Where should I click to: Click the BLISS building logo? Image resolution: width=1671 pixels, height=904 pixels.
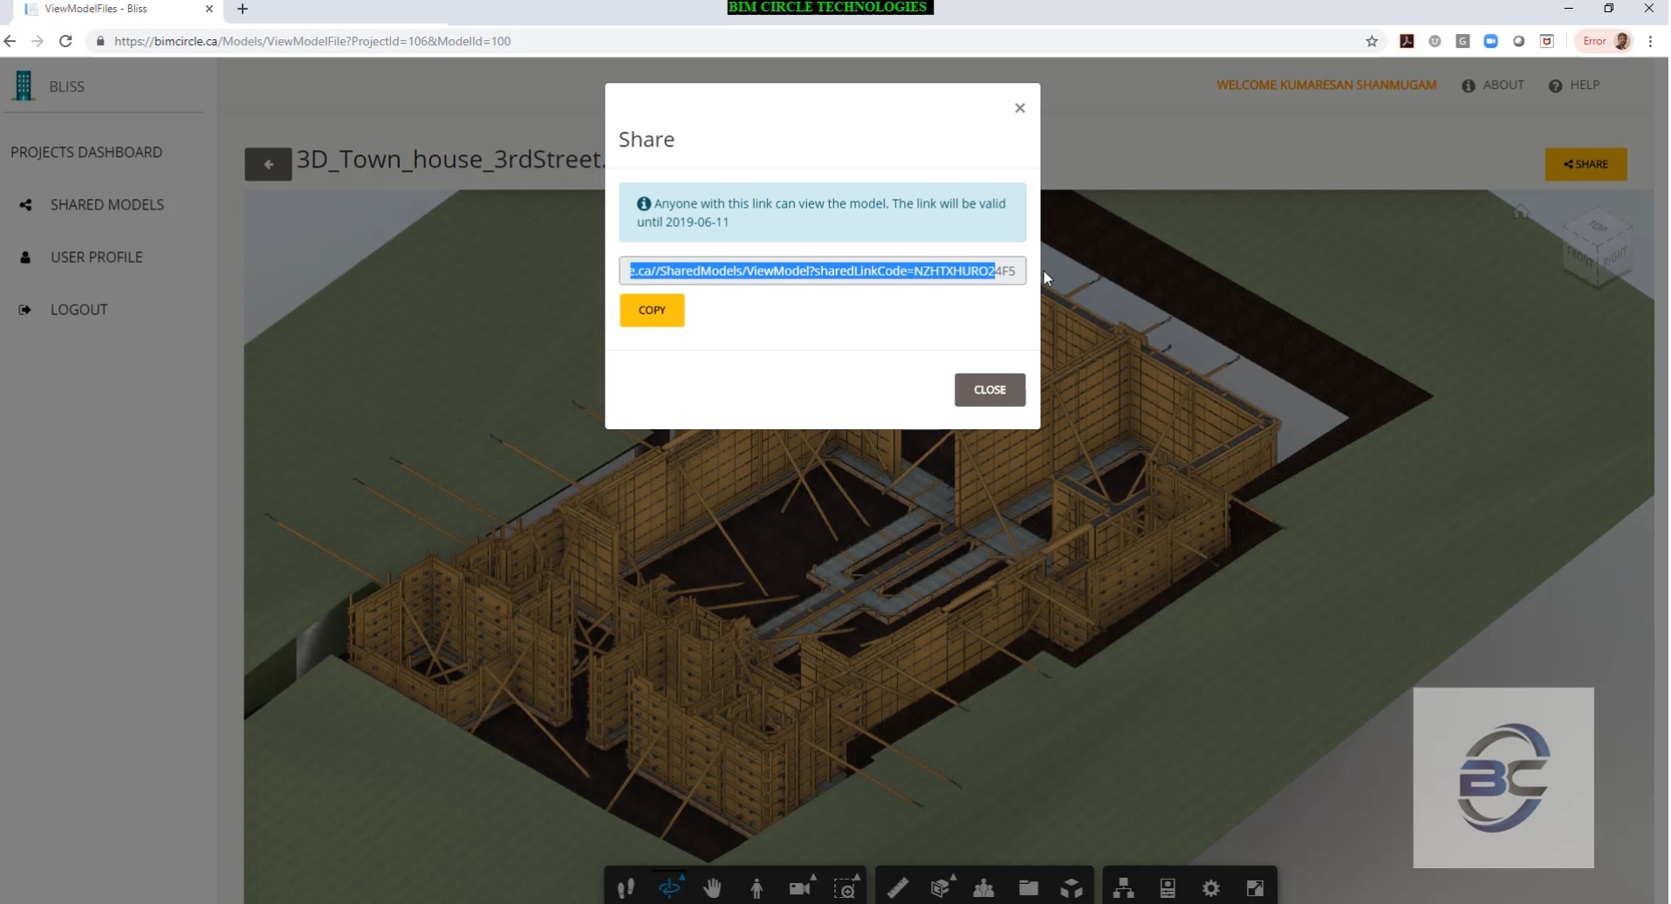[24, 86]
